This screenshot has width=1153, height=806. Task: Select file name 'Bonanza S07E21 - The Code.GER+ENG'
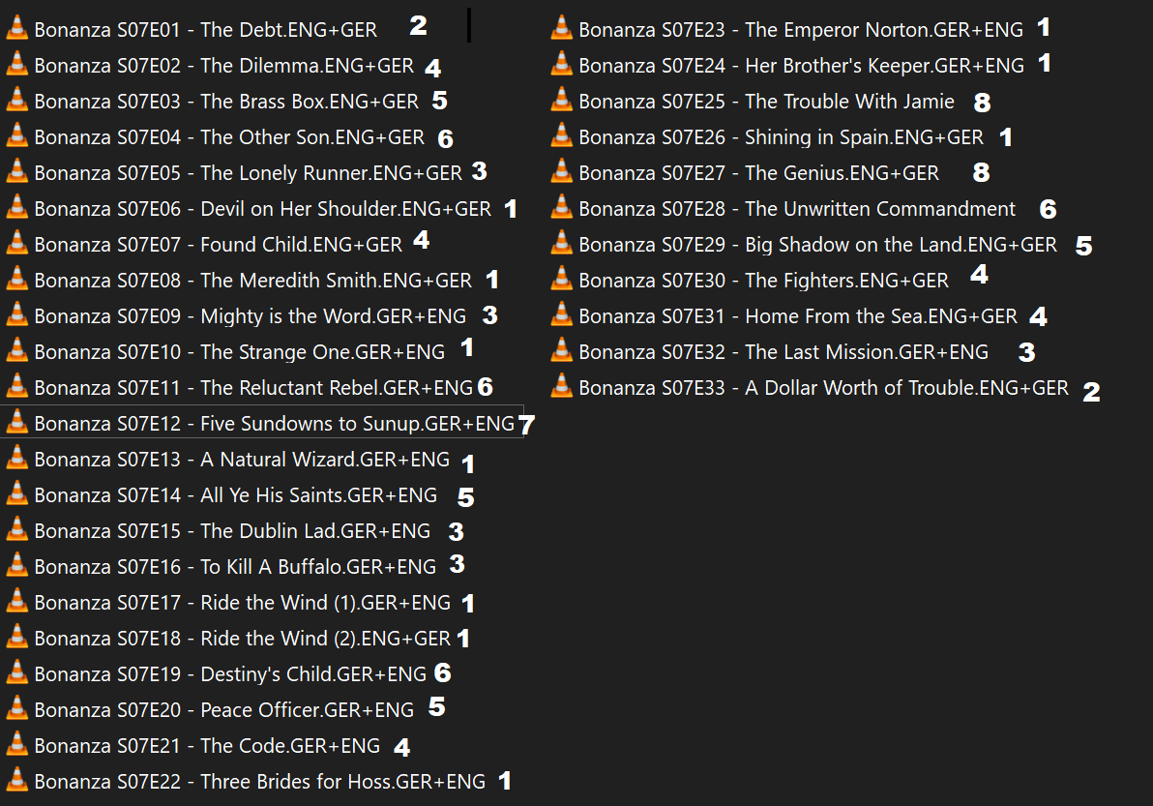click(x=207, y=746)
